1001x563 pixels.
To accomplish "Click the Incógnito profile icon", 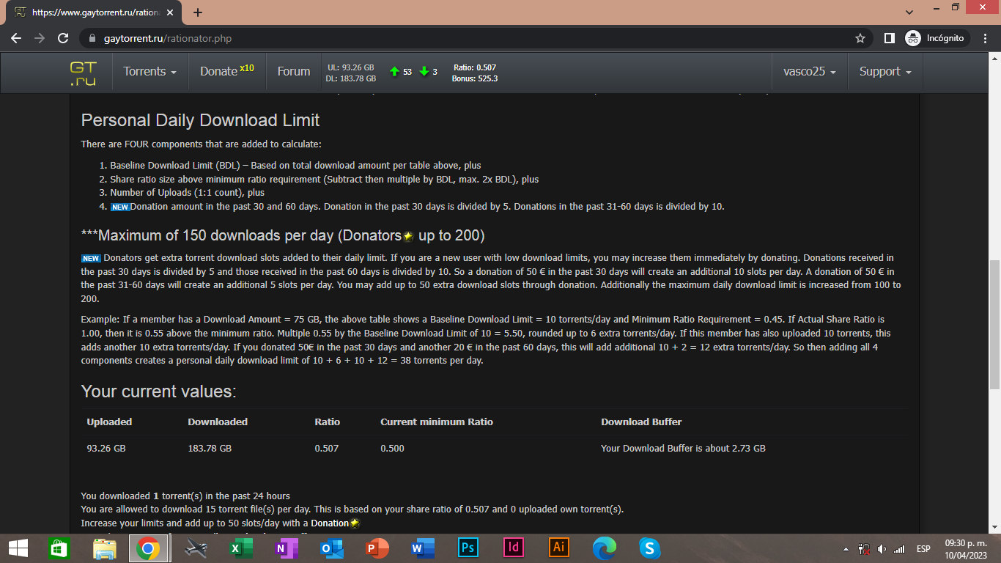I will pyautogui.click(x=913, y=37).
